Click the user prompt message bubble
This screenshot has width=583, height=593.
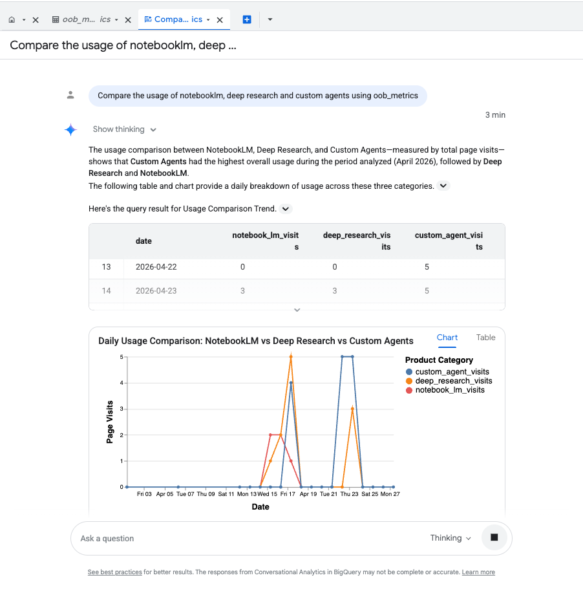pyautogui.click(x=258, y=96)
